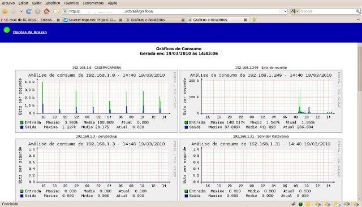The height and width of the screenshot is (207, 362).
Task: Click the green circle in the blue header
Action: 7,30
